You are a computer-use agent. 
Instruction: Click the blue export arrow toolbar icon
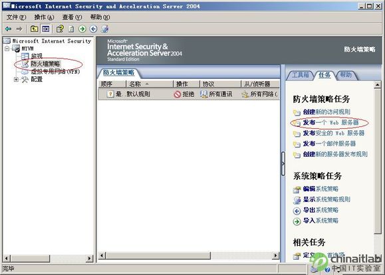point(93,29)
